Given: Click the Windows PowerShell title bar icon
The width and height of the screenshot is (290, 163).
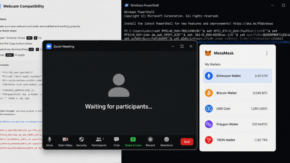Looking at the screenshot, I should 127,5.
